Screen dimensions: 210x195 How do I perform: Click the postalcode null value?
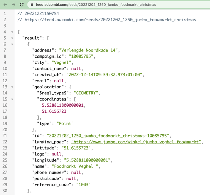click(x=71, y=179)
